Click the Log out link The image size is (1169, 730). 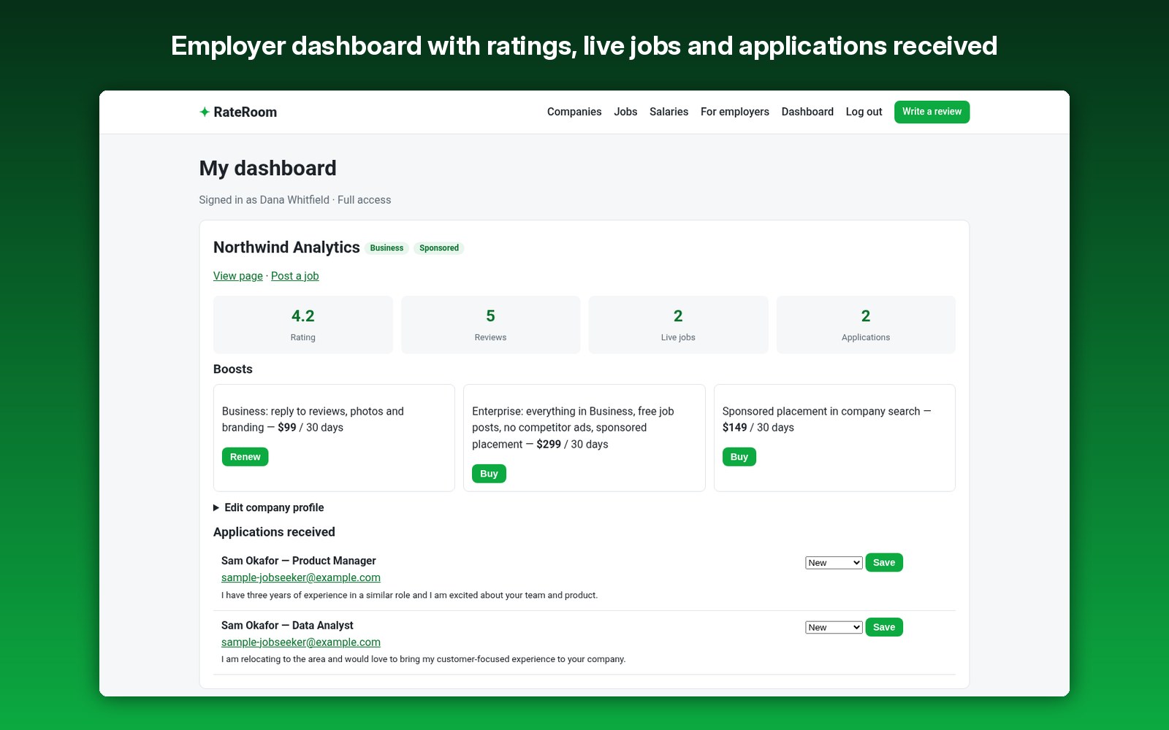(864, 112)
